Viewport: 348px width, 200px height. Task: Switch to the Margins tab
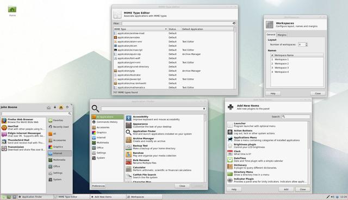282,35
